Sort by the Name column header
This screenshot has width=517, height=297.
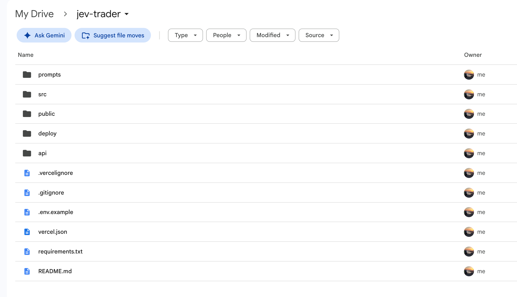pyautogui.click(x=26, y=55)
